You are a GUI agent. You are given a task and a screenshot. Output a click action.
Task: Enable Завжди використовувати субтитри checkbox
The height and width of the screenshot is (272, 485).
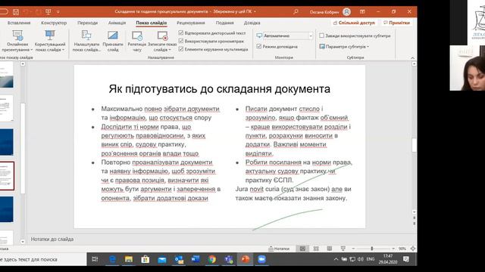321,36
